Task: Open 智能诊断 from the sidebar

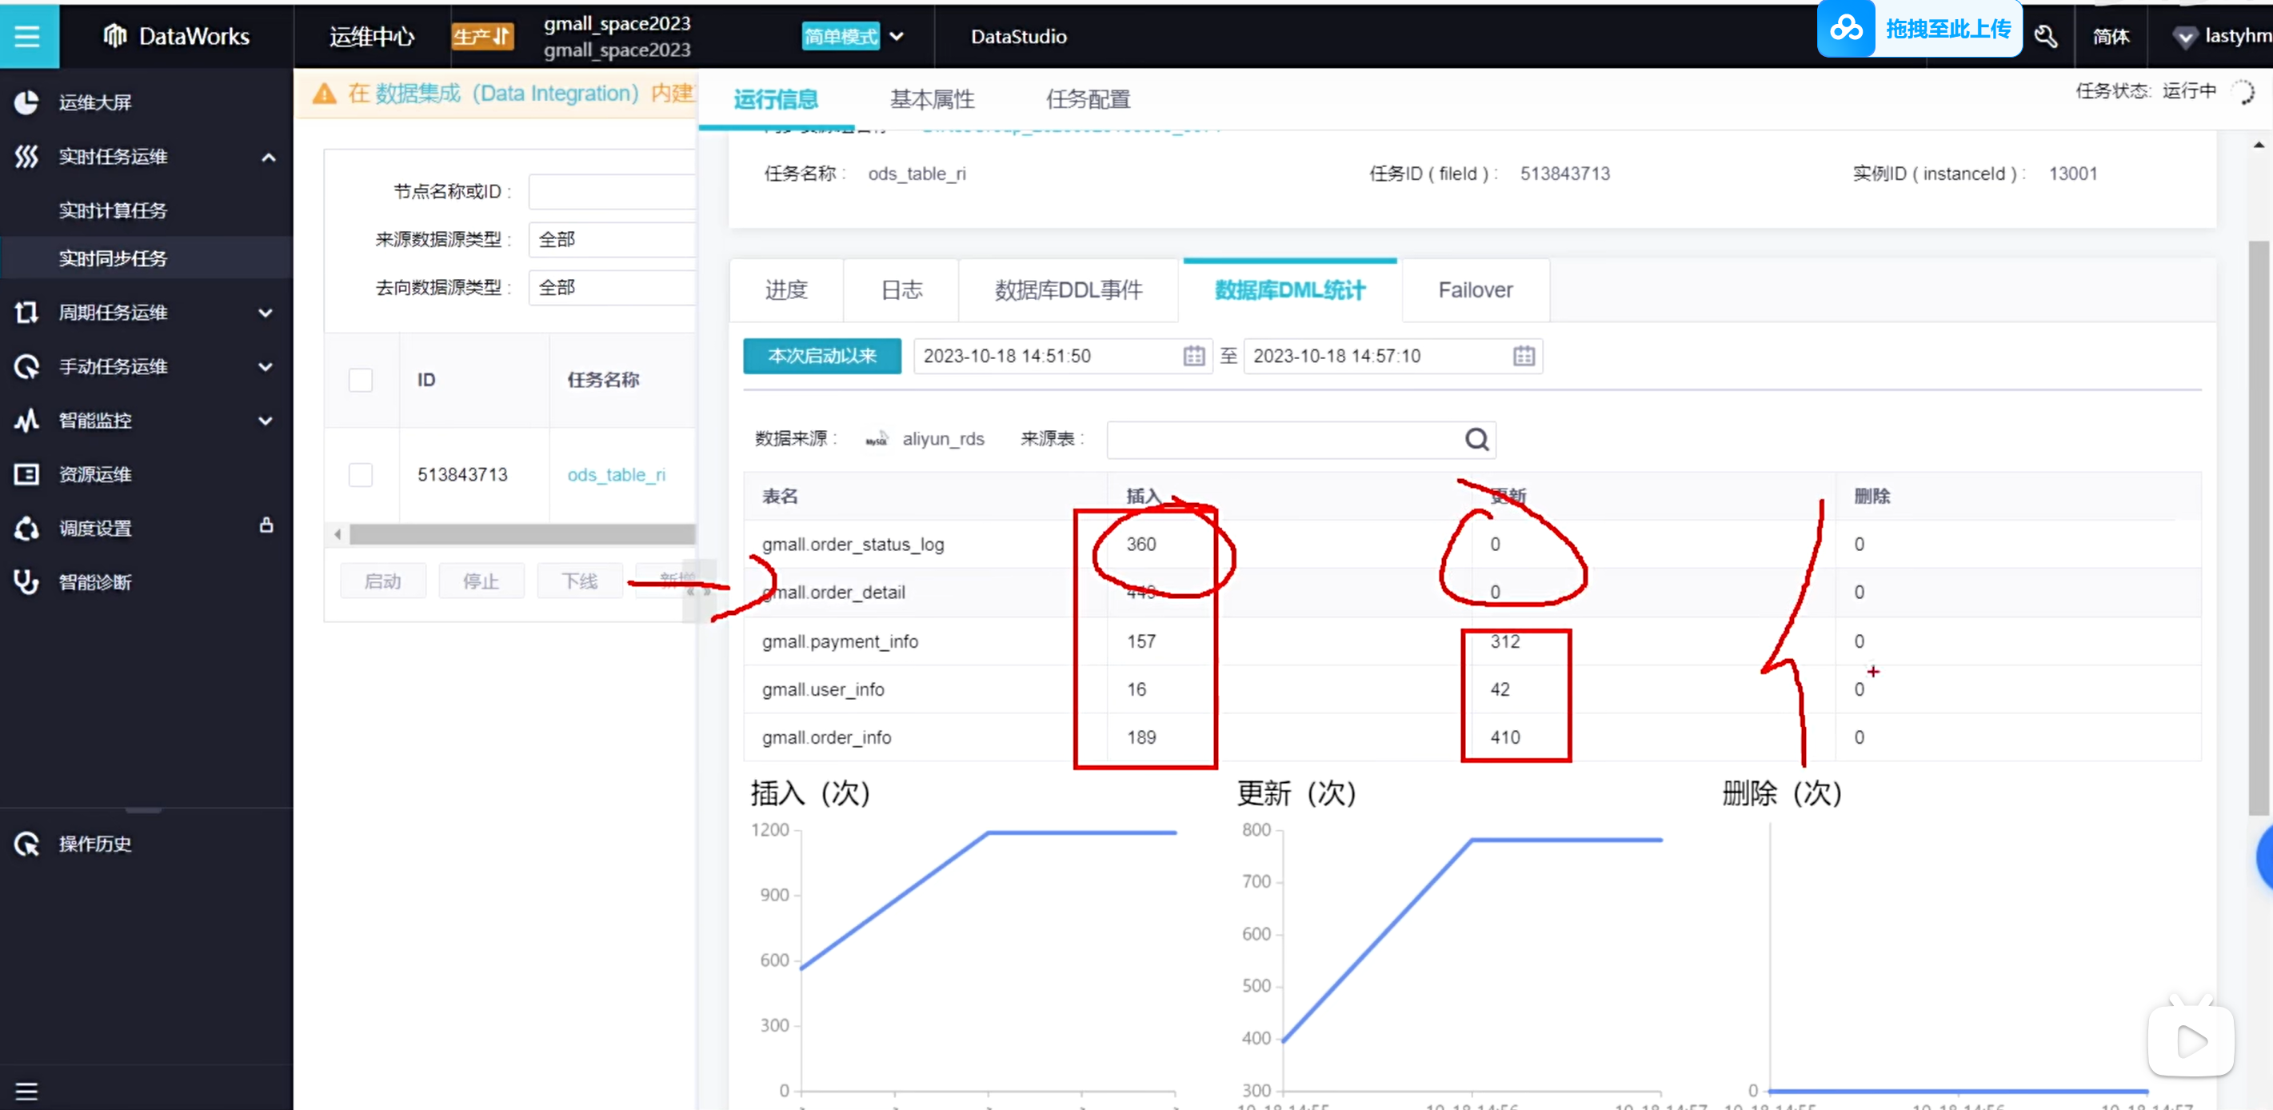Action: pyautogui.click(x=94, y=582)
